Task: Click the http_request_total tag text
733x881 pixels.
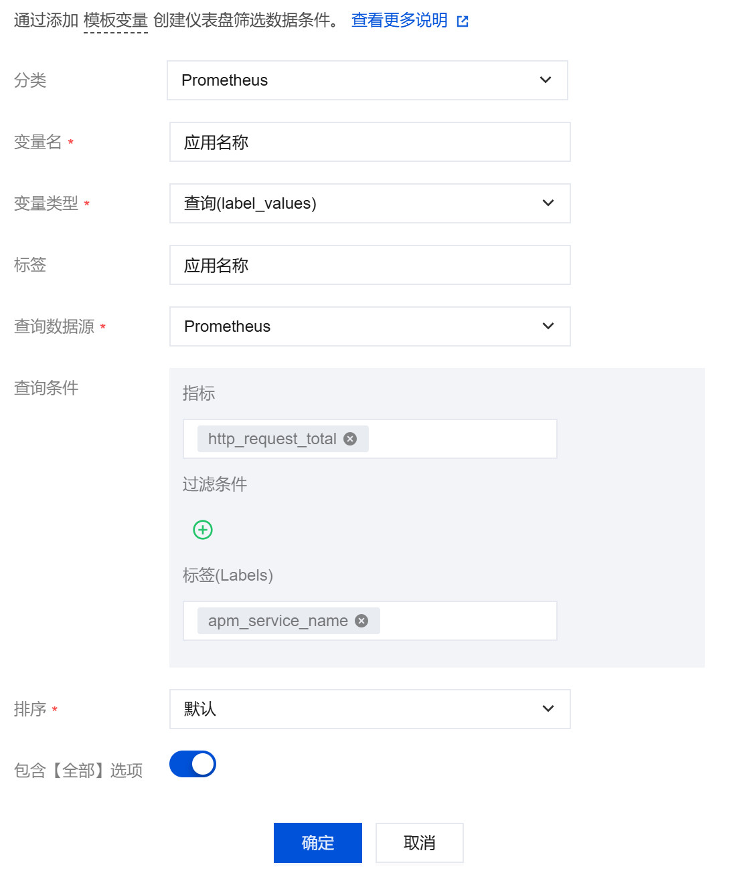Action: click(x=272, y=439)
